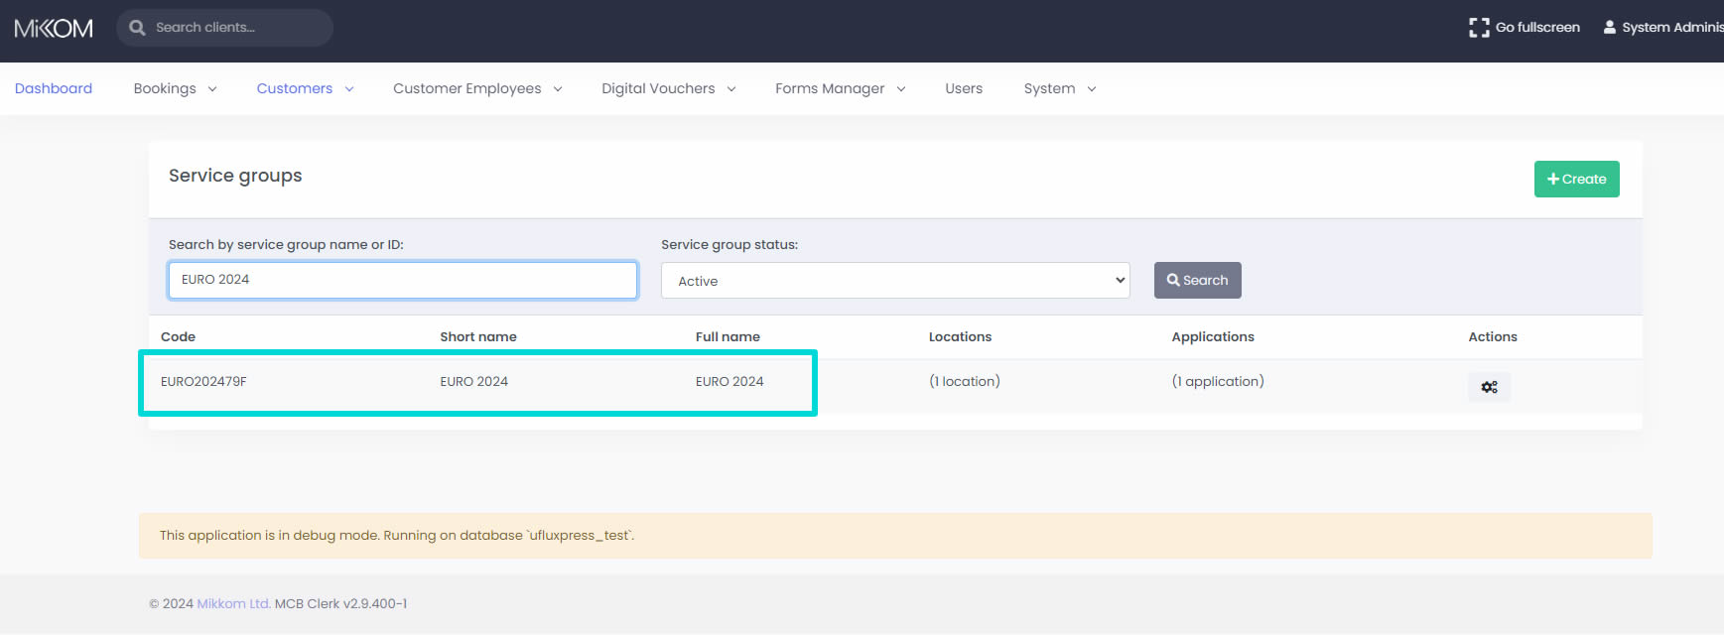This screenshot has height=635, width=1724.
Task: Open the Digital Vouchers menu
Action: [x=668, y=89]
